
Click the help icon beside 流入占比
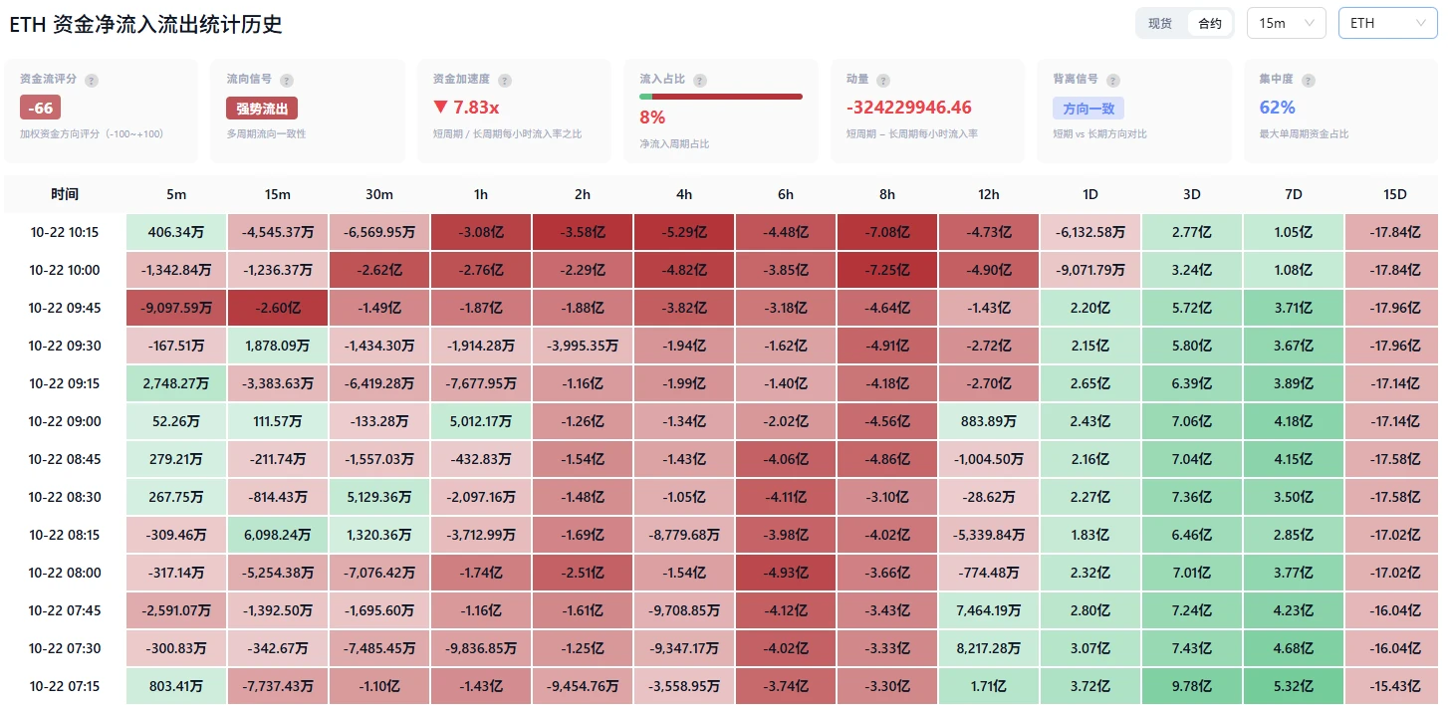coord(700,80)
